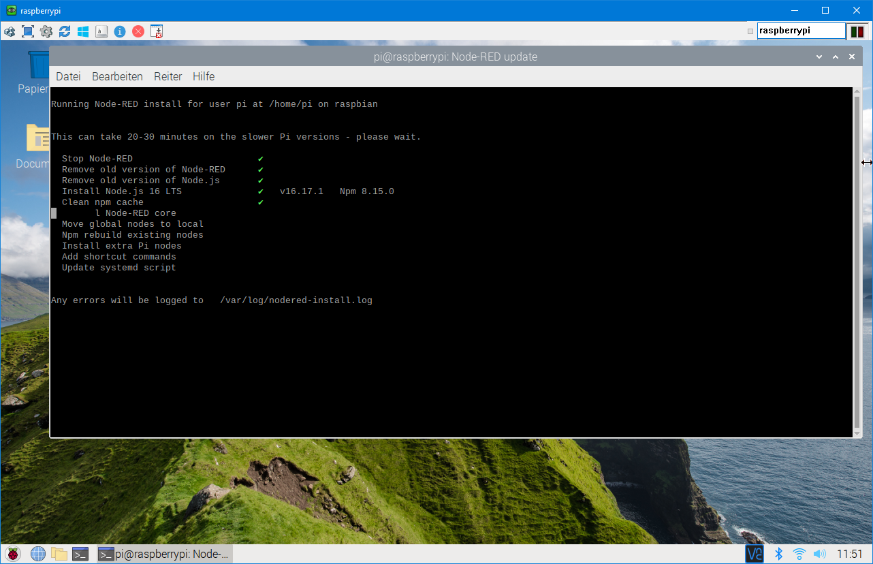Open the settings gear in VNC toolbar

[x=46, y=31]
